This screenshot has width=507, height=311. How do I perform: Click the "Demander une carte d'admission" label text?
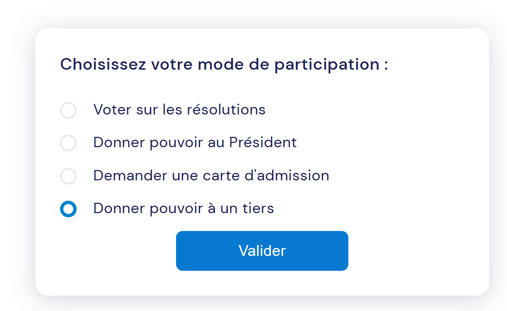pyautogui.click(x=211, y=175)
